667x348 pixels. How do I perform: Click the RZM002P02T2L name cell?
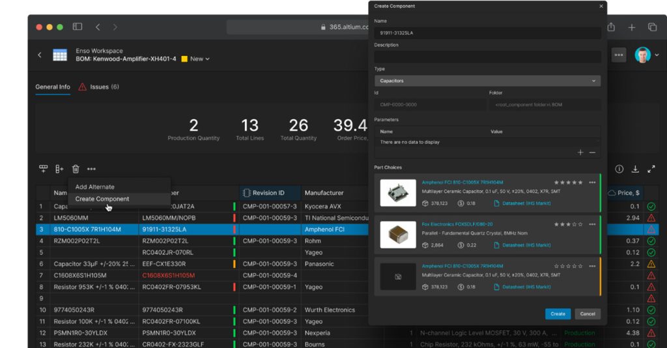[x=94, y=240]
